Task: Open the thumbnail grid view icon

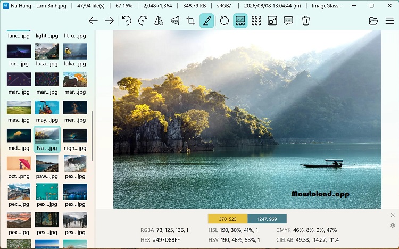Action: 256,21
